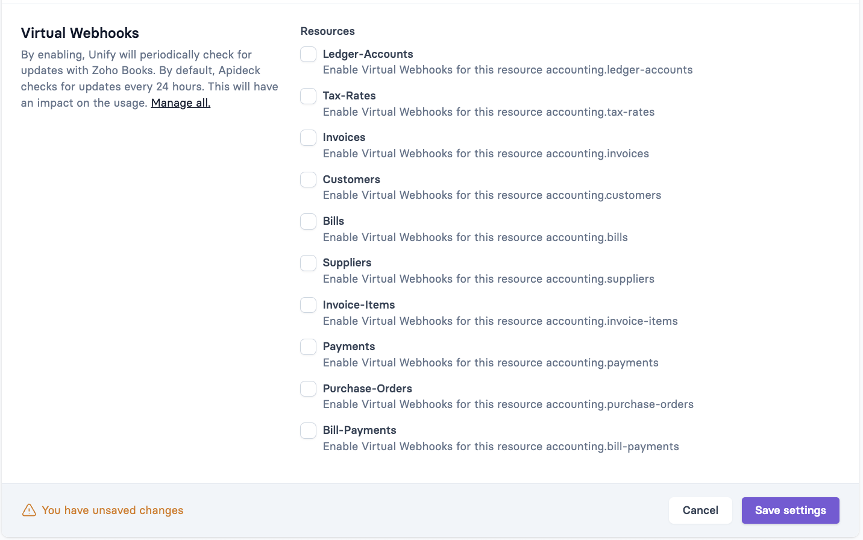This screenshot has width=863, height=540.
Task: Check the Tax-Rates checkbox
Action: pos(308,96)
